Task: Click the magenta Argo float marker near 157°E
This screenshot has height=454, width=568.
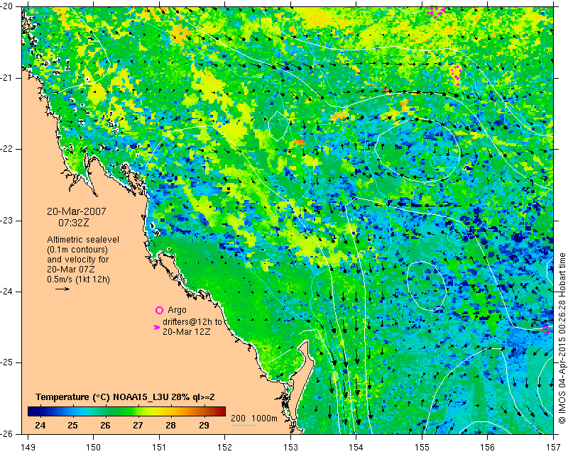Action: (x=546, y=330)
